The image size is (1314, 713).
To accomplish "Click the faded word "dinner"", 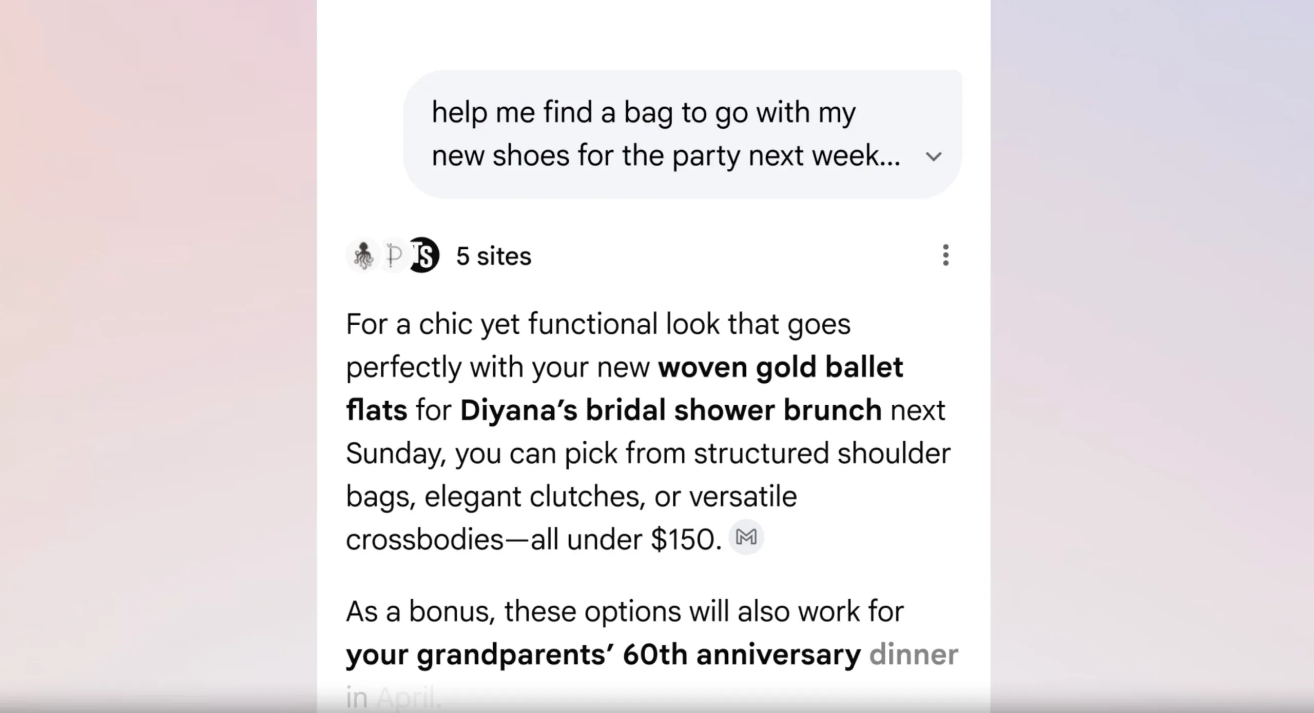I will click(x=914, y=655).
